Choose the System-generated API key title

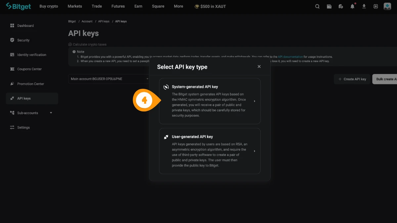195,87
